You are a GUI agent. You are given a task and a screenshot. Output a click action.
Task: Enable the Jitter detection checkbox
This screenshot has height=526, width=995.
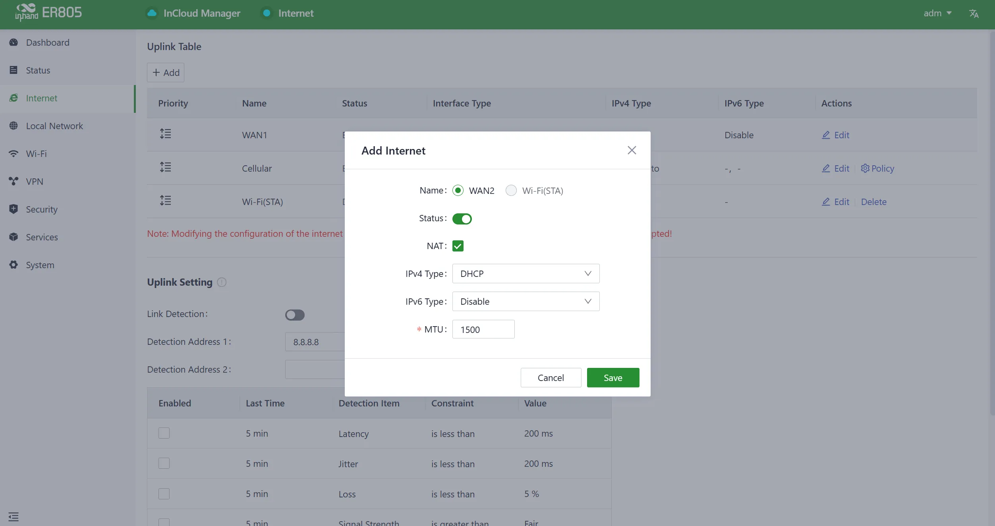click(164, 464)
